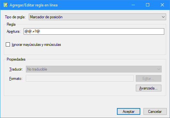Click the dialog's notepad title icon
The height and width of the screenshot is (118, 170).
click(5, 5)
